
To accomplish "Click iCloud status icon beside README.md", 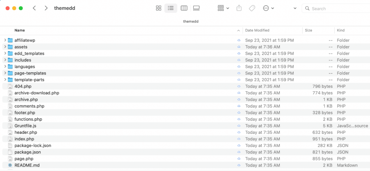I will click(x=239, y=165).
